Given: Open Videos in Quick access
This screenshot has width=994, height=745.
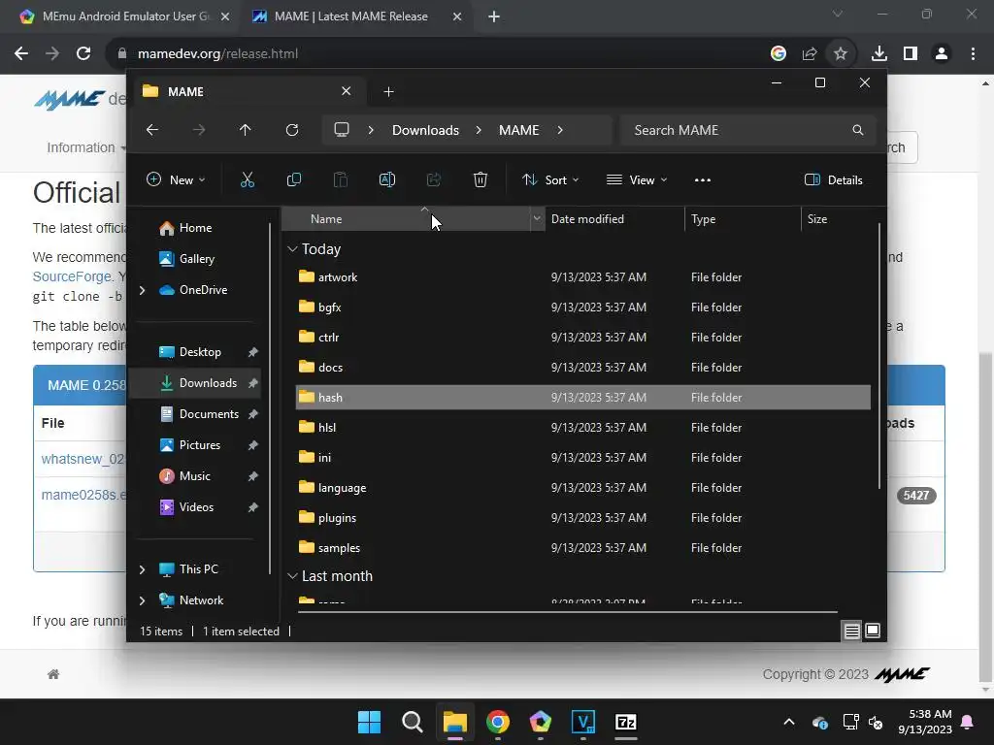Looking at the screenshot, I should coord(196,507).
